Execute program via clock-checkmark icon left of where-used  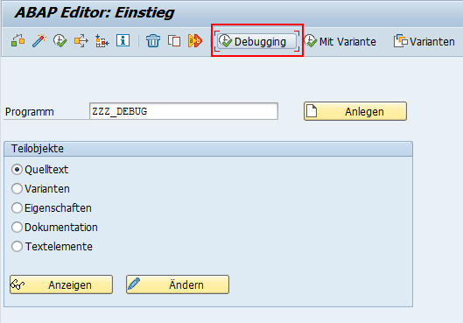point(60,40)
